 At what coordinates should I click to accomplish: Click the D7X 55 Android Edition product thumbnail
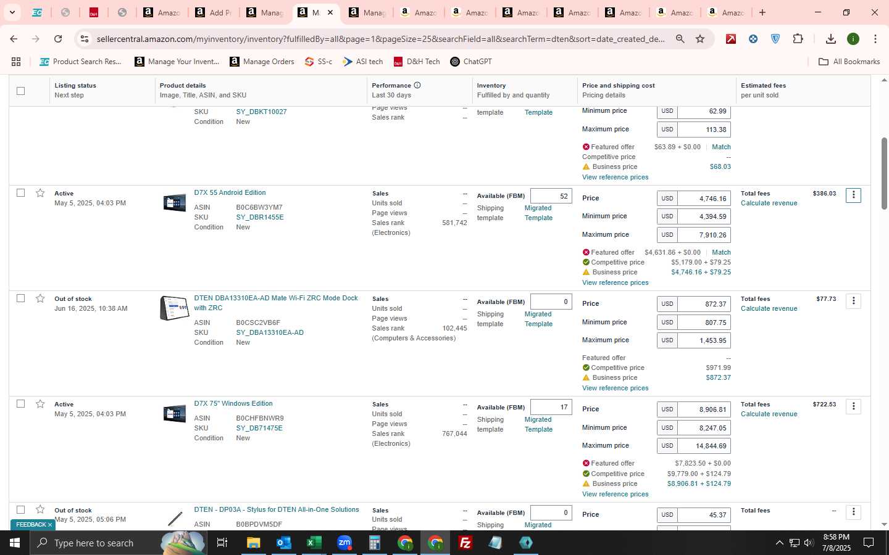[175, 202]
